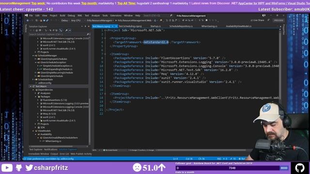Select WhenExpandingSchedule.cs file
Image resolution: width=310 pixels, height=174 pixels.
point(58,69)
